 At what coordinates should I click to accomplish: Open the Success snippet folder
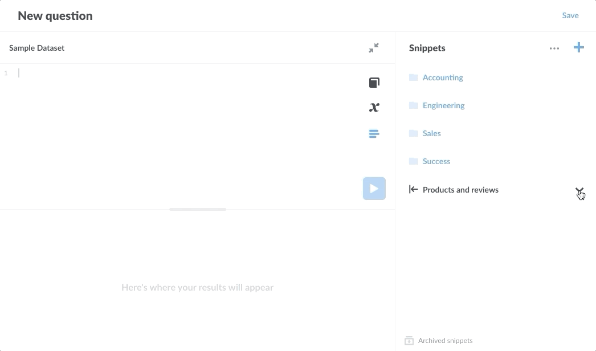point(436,161)
